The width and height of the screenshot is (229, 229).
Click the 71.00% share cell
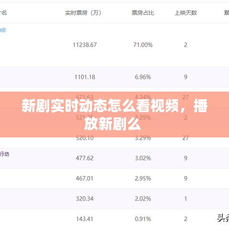coord(143,45)
